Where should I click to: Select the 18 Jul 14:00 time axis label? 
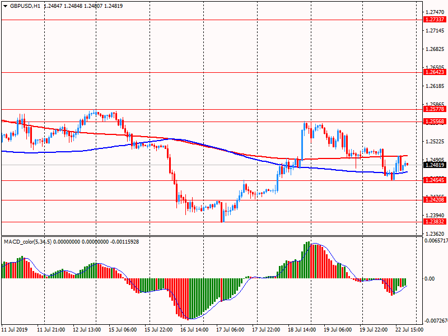coord(302,330)
